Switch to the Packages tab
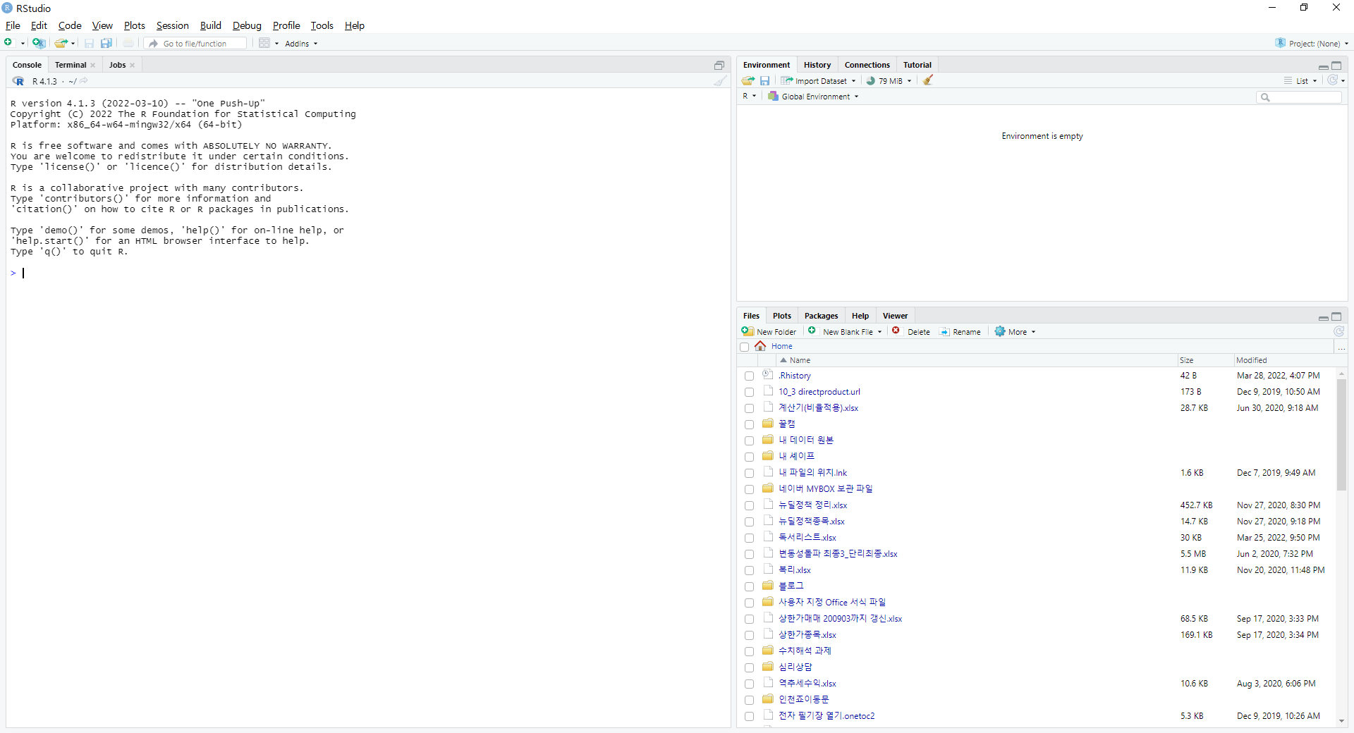Image resolution: width=1354 pixels, height=733 pixels. coord(821,316)
